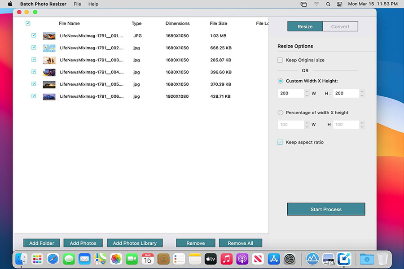Switch to the Convert tab
The width and height of the screenshot is (404, 269).
pyautogui.click(x=340, y=26)
